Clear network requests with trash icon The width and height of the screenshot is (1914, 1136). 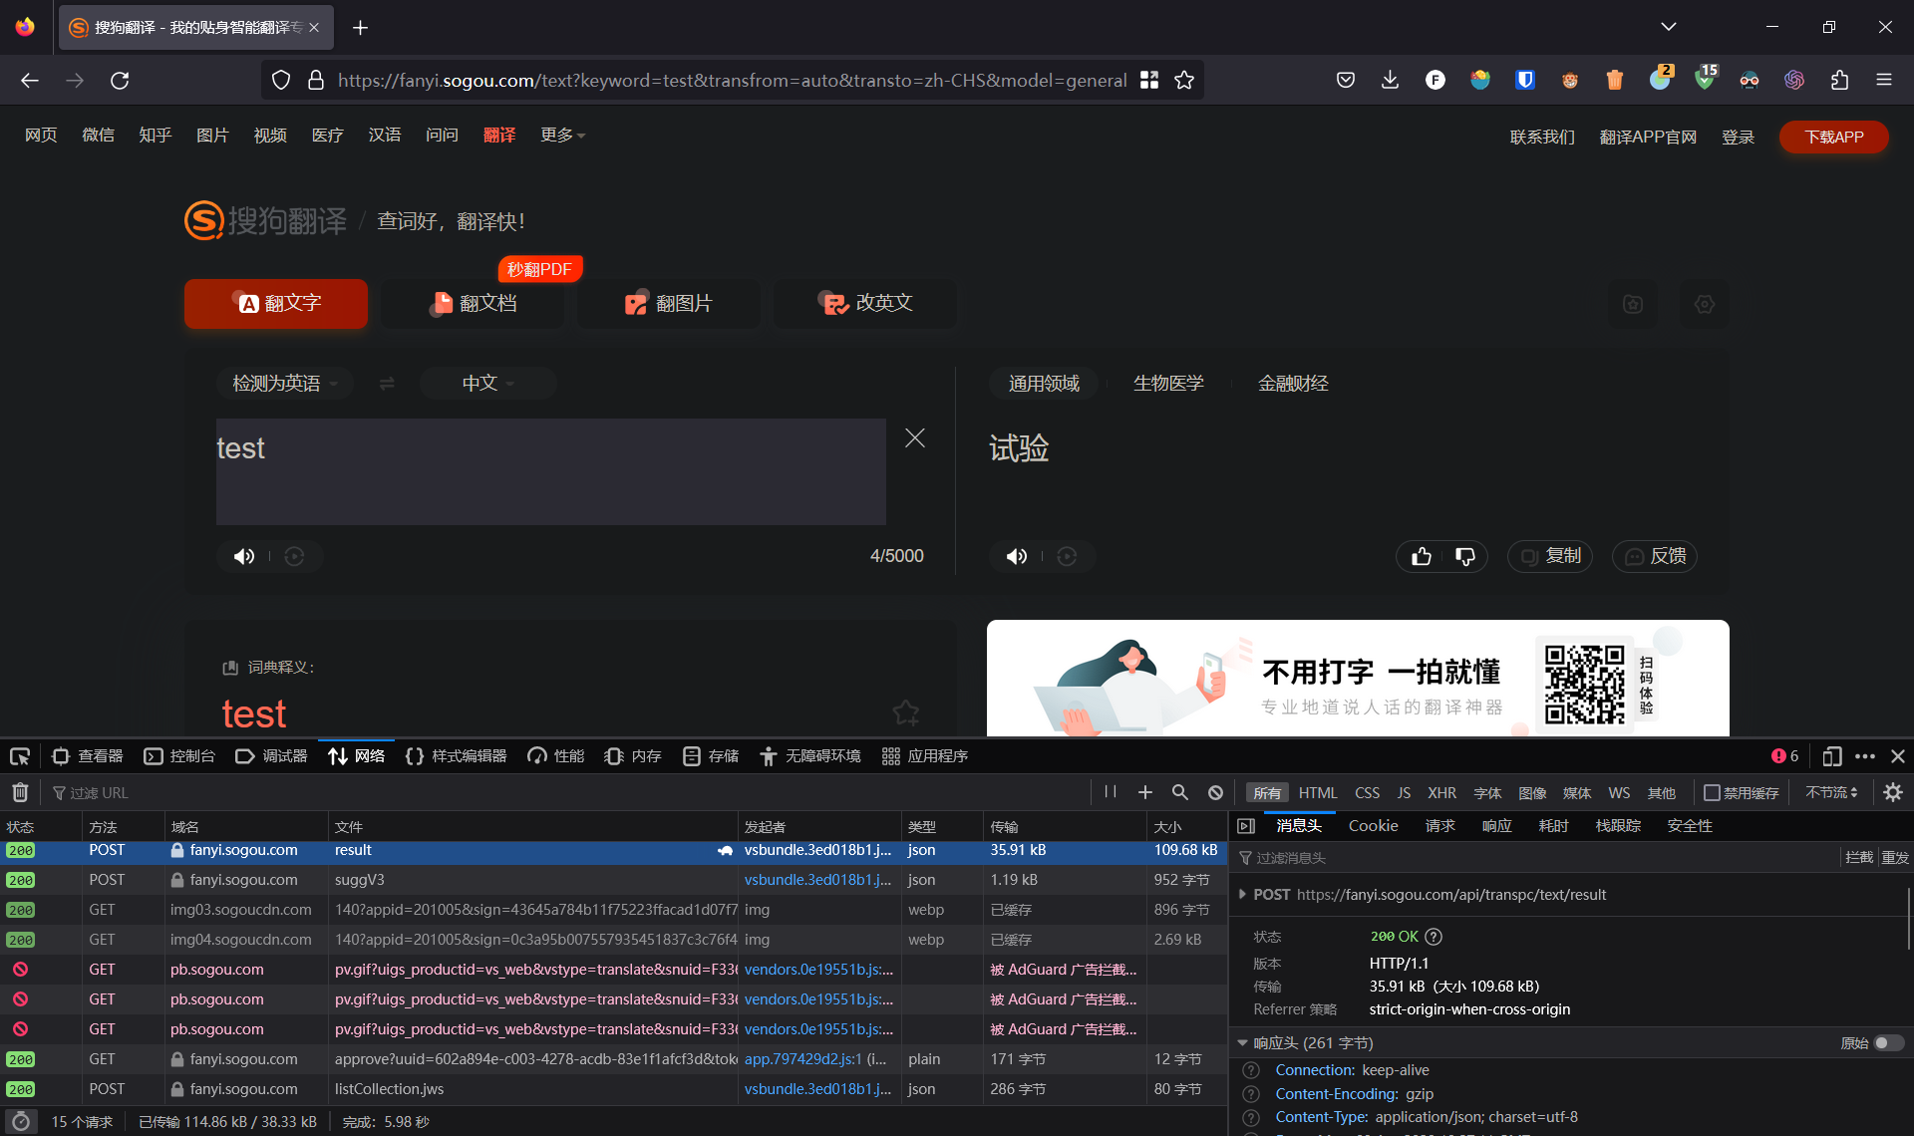(20, 792)
